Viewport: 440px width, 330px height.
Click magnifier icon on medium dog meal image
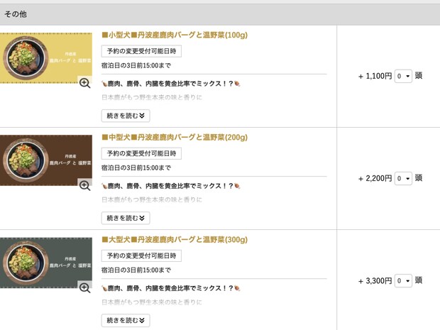[84, 186]
